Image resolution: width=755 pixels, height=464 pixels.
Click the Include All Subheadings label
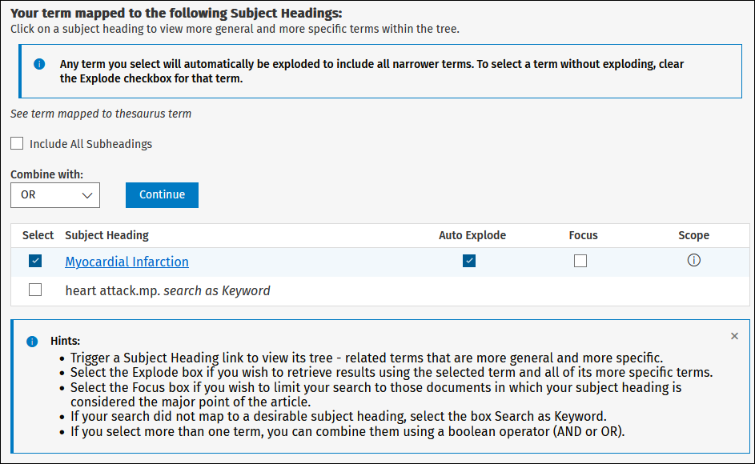pos(90,144)
